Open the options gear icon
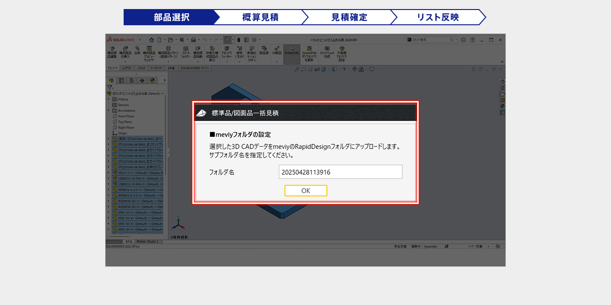 (254, 40)
